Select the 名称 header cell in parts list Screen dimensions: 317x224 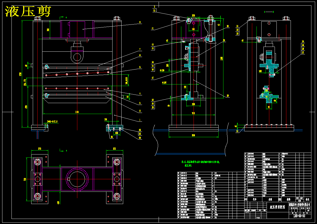[x=270, y=199]
